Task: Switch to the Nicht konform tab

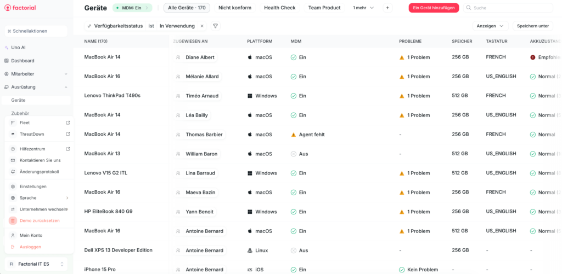Action: click(235, 8)
